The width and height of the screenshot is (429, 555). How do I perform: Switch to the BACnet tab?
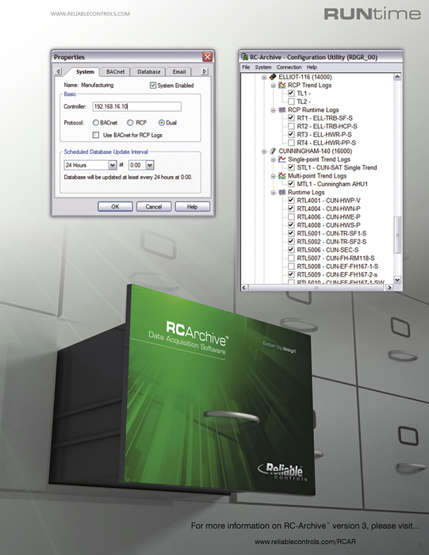(x=116, y=72)
